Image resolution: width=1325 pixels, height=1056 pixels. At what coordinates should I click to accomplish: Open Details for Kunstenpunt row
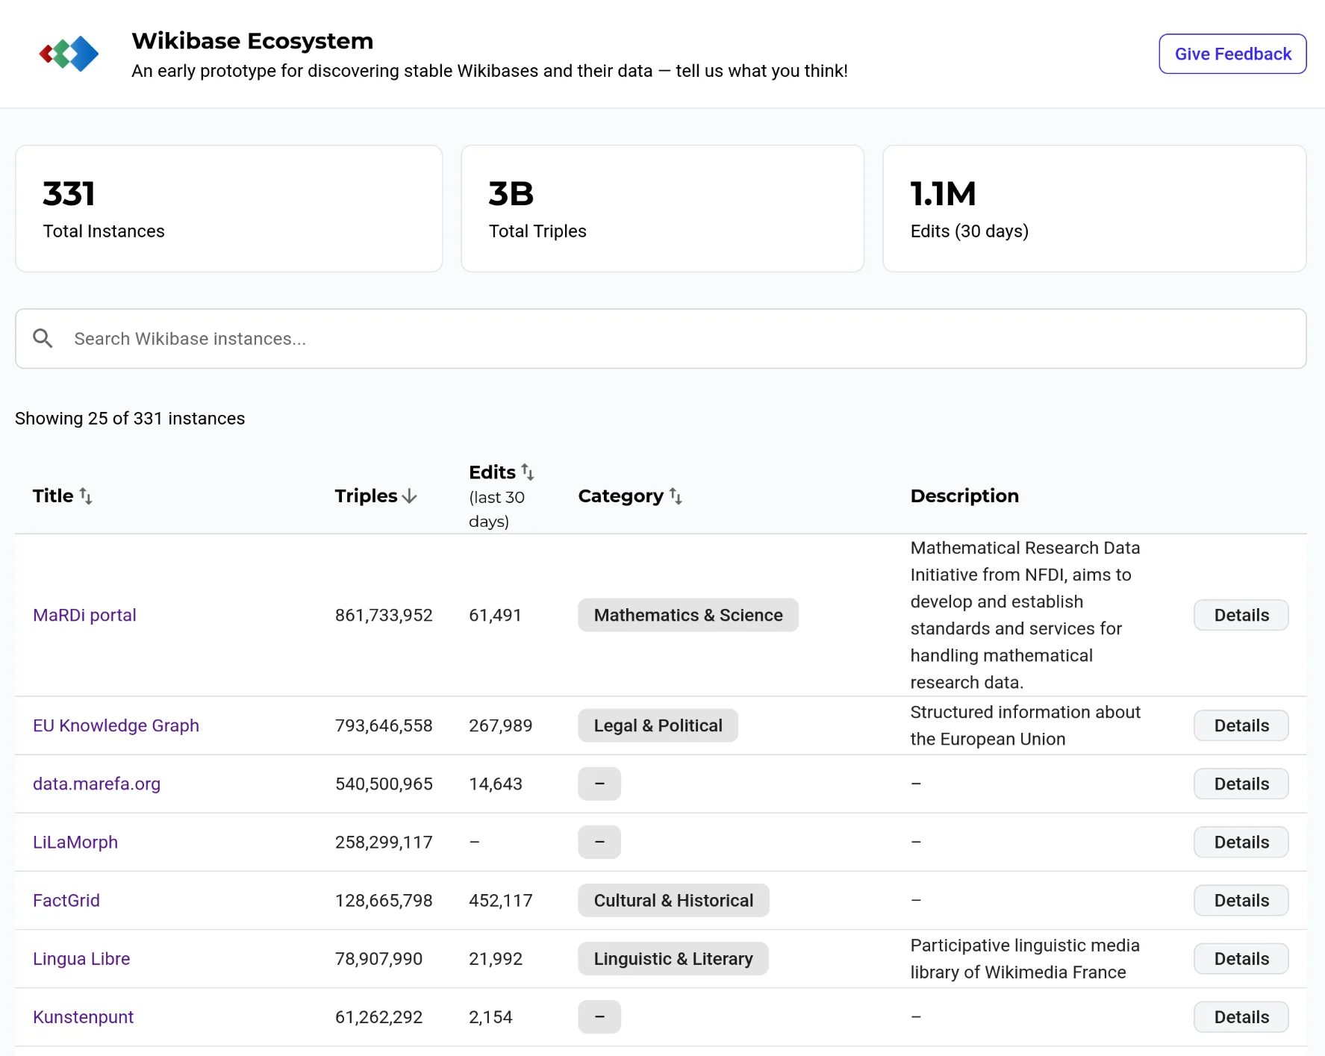1241,1016
